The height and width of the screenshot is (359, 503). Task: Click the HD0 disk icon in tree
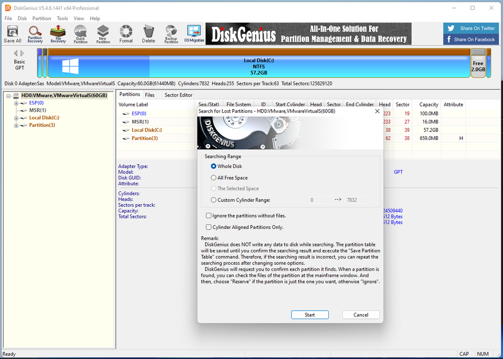[x=16, y=96]
